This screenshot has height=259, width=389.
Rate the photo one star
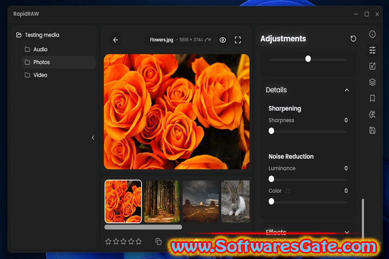[108, 241]
